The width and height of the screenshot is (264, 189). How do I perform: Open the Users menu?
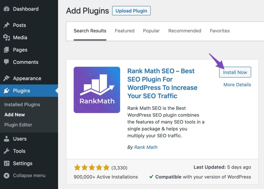pyautogui.click(x=29, y=139)
